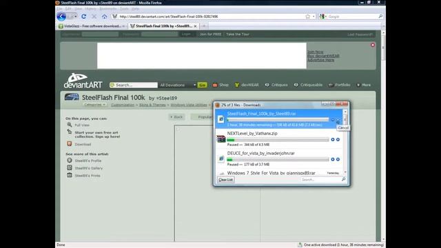Cancel the SteelFlash_Final_100k download

click(x=338, y=120)
